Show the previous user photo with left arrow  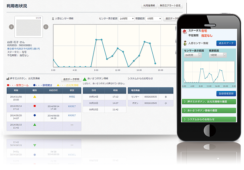(x=11, y=27)
